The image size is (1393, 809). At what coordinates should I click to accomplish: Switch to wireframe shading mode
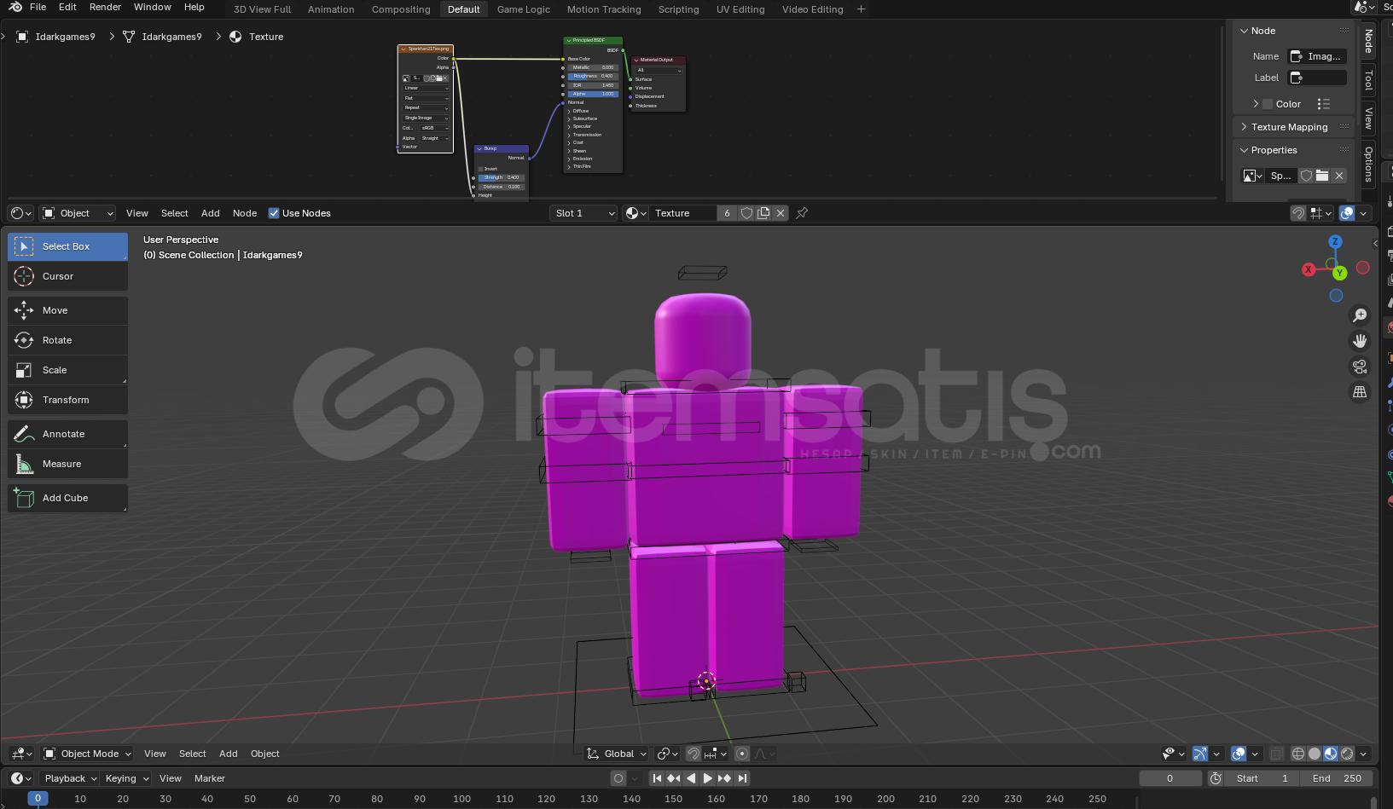(x=1298, y=754)
